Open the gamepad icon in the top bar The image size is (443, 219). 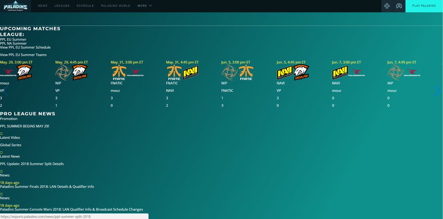click(387, 6)
